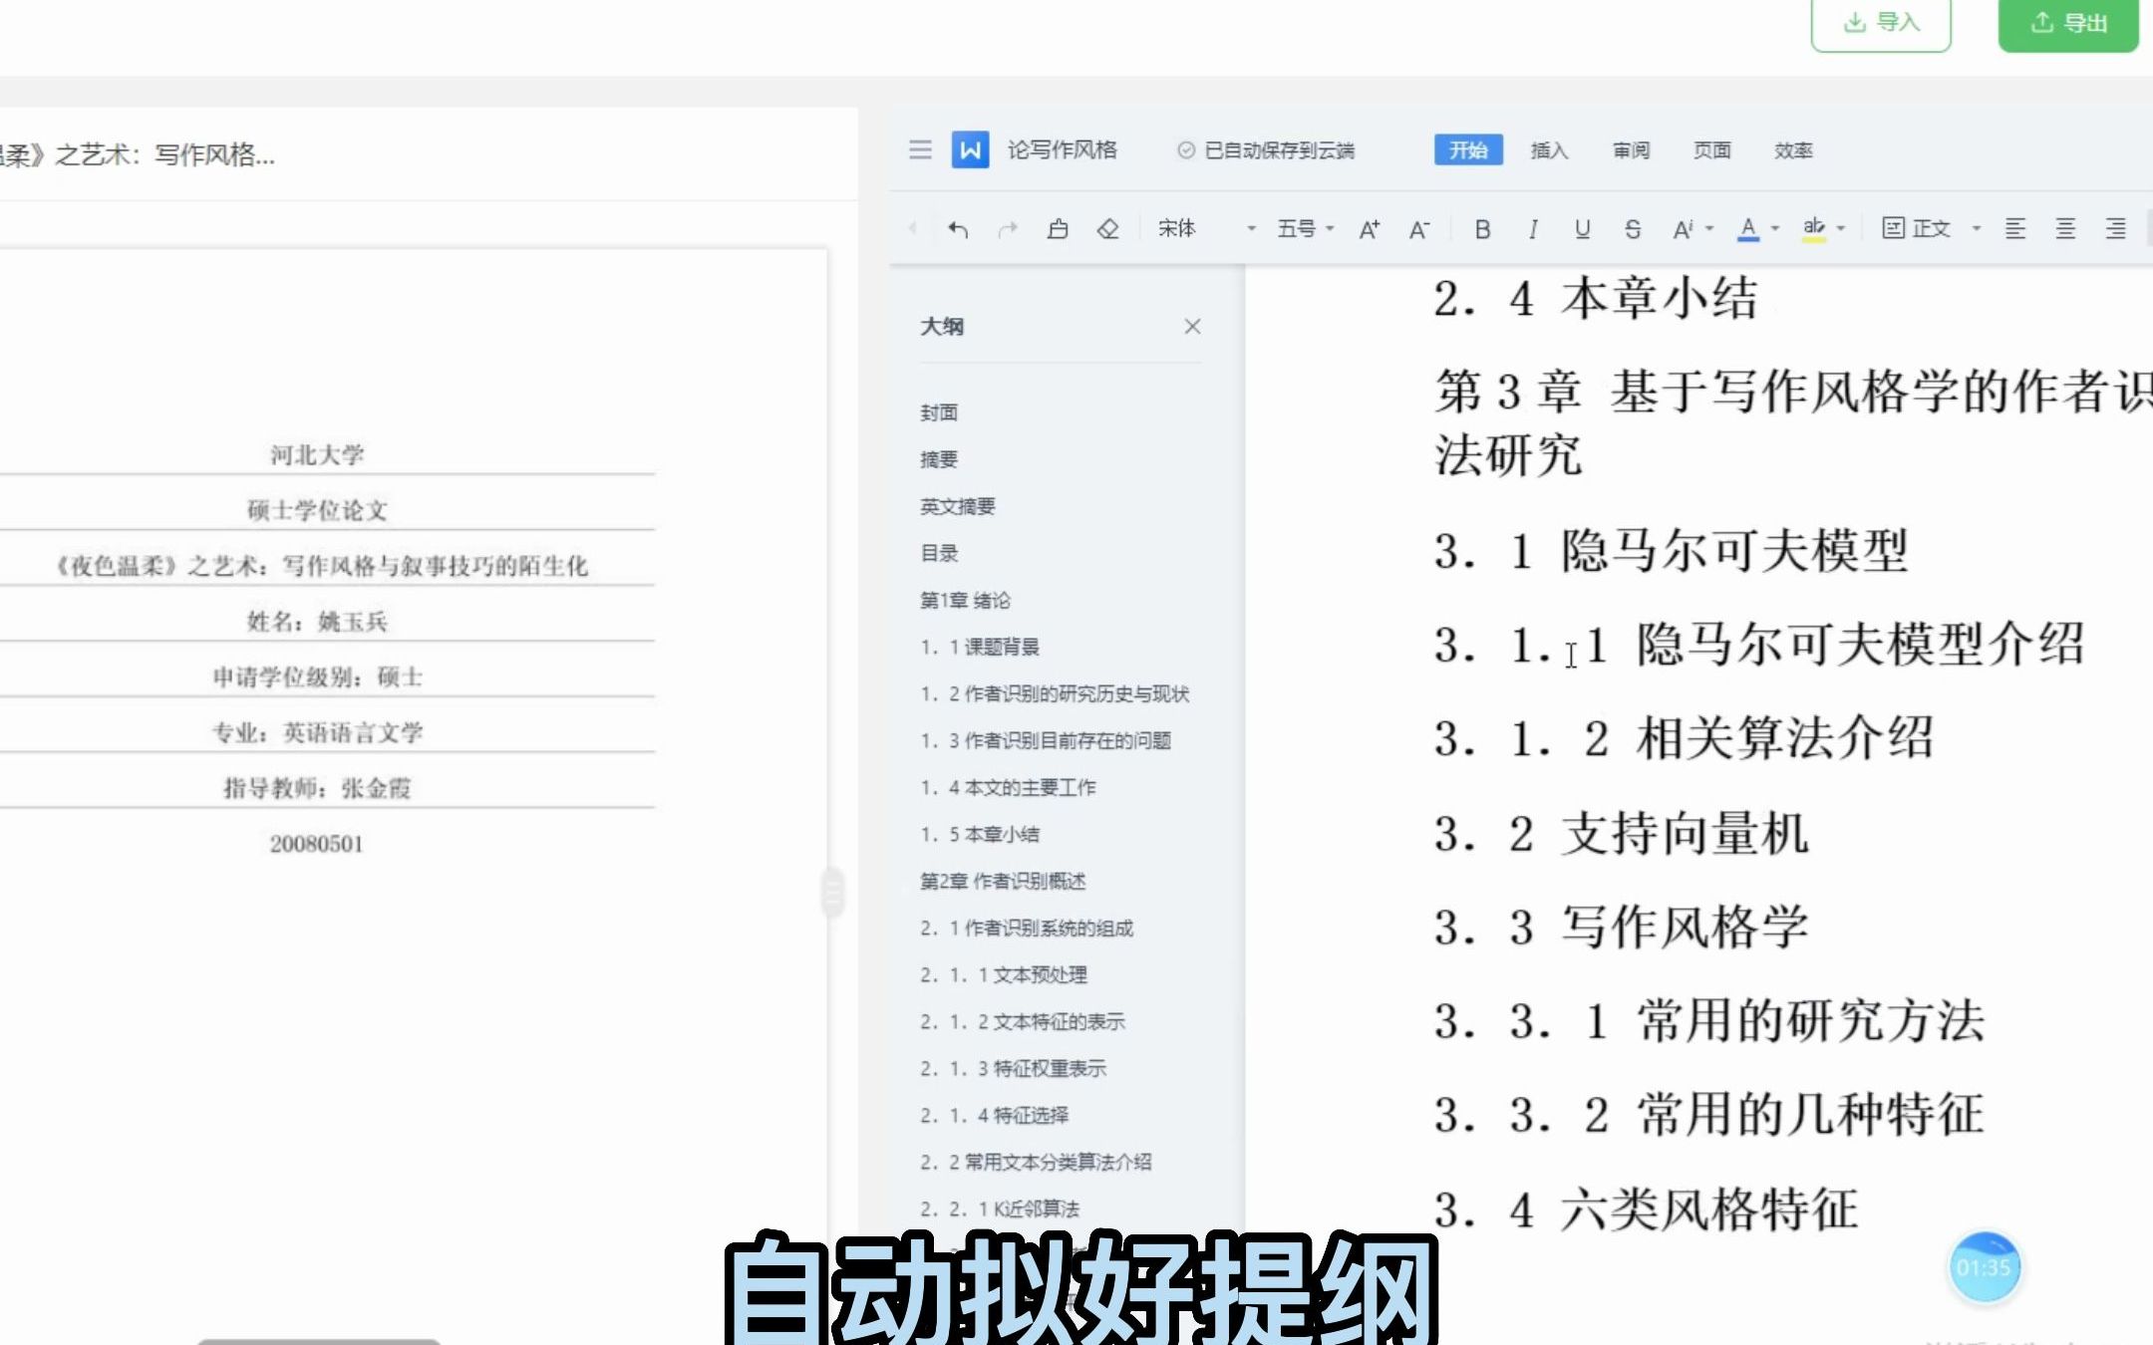Apply the yellow text highlight color
This screenshot has width=2153, height=1345.
coord(1814,229)
